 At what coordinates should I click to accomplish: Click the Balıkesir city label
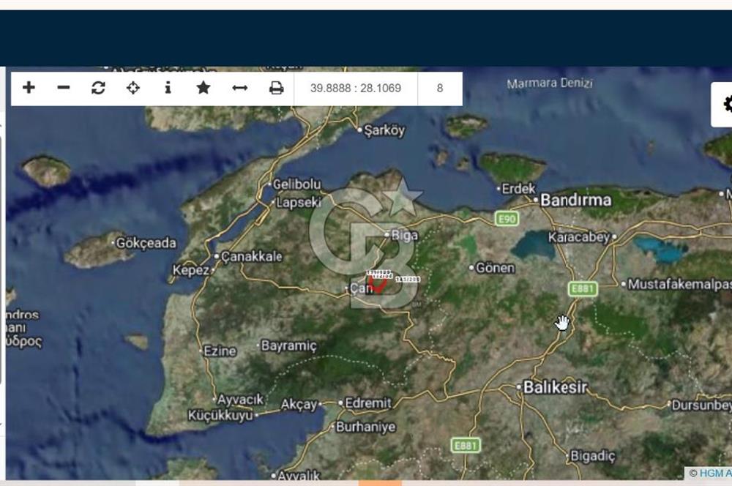pyautogui.click(x=555, y=387)
